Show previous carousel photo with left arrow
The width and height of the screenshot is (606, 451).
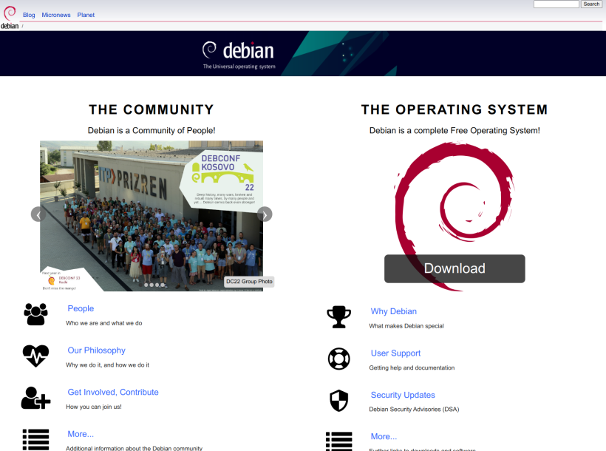point(38,214)
